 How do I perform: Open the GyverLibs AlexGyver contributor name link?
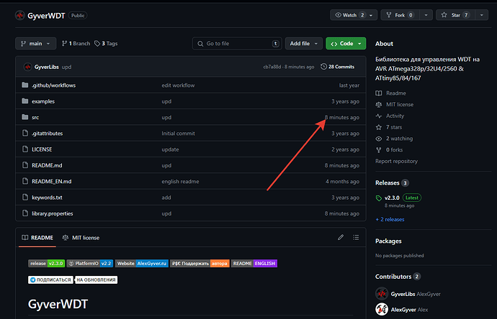416,294
